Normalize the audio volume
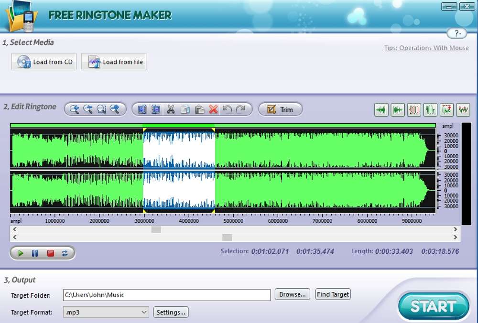The height and width of the screenshot is (323, 478). pyautogui.click(x=447, y=109)
